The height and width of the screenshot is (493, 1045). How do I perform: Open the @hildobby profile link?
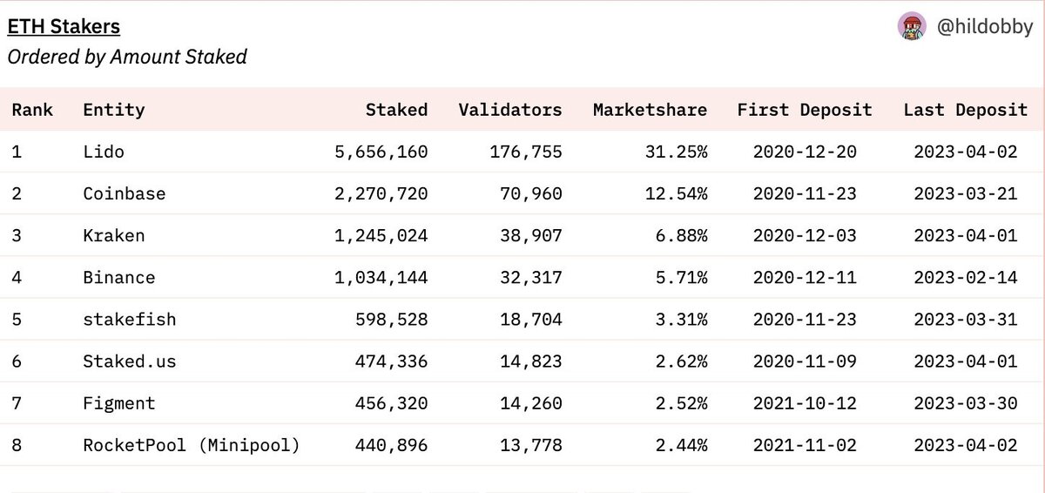pos(984,27)
